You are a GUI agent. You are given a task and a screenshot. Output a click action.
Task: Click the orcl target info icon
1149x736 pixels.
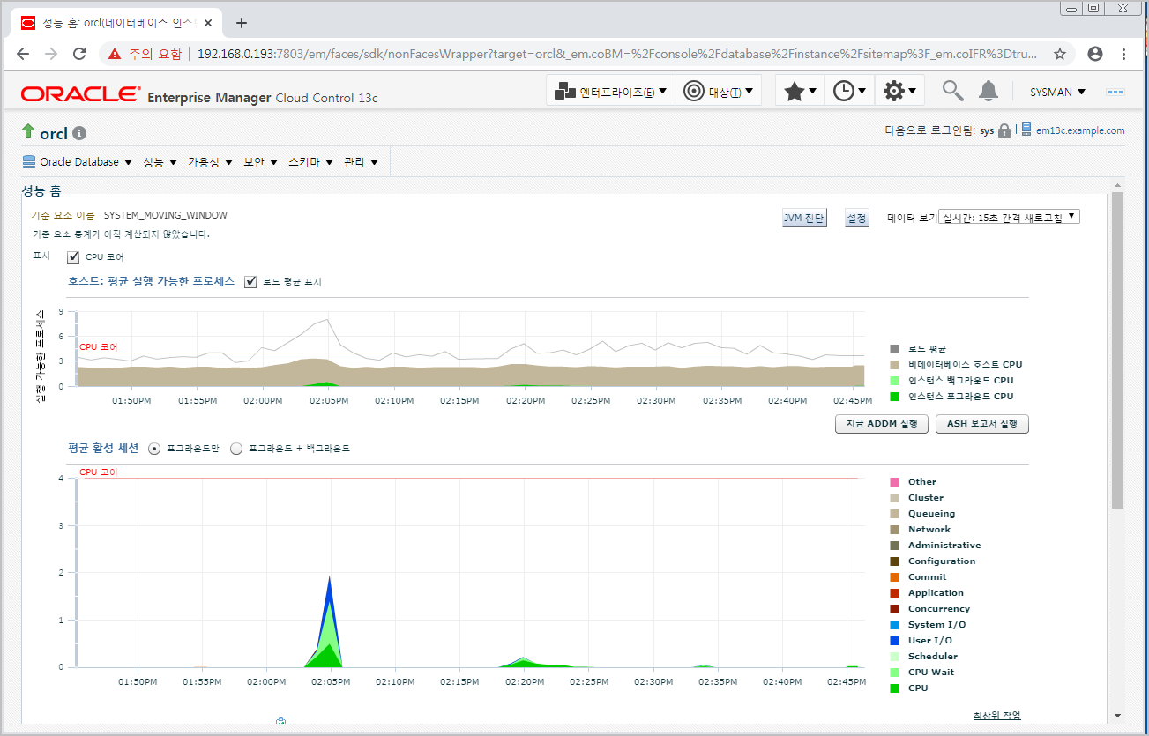(x=79, y=133)
